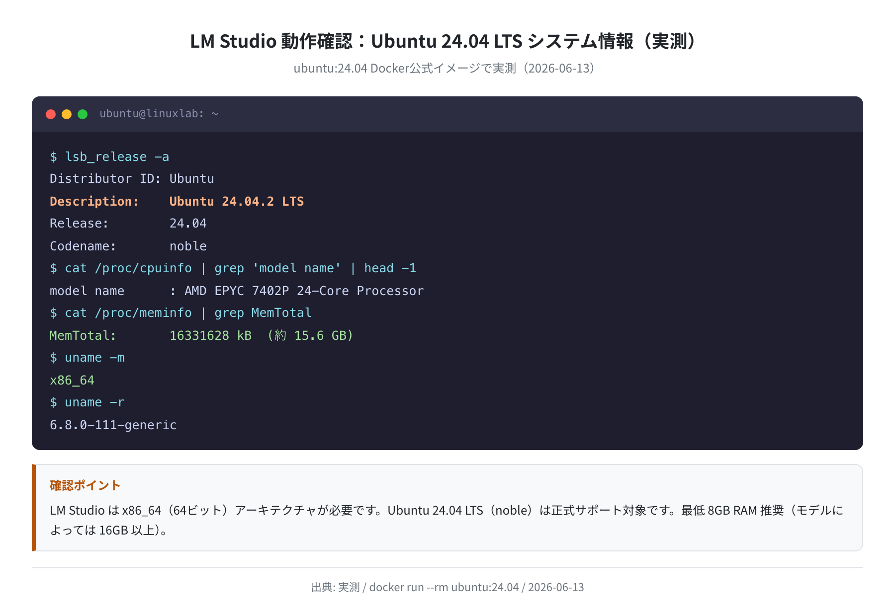Click the '確認ポイント' callout heading
Screen dimensions: 895x614
click(85, 485)
